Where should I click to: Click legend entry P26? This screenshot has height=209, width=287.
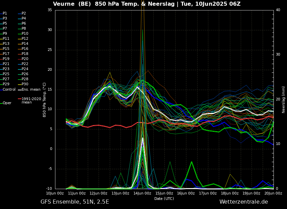point(23,74)
